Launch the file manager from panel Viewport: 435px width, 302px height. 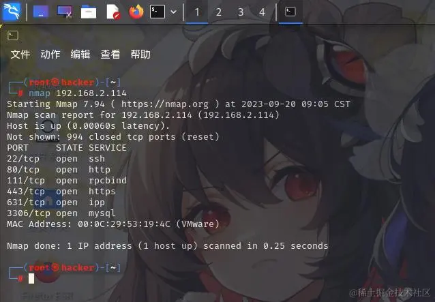click(x=89, y=12)
